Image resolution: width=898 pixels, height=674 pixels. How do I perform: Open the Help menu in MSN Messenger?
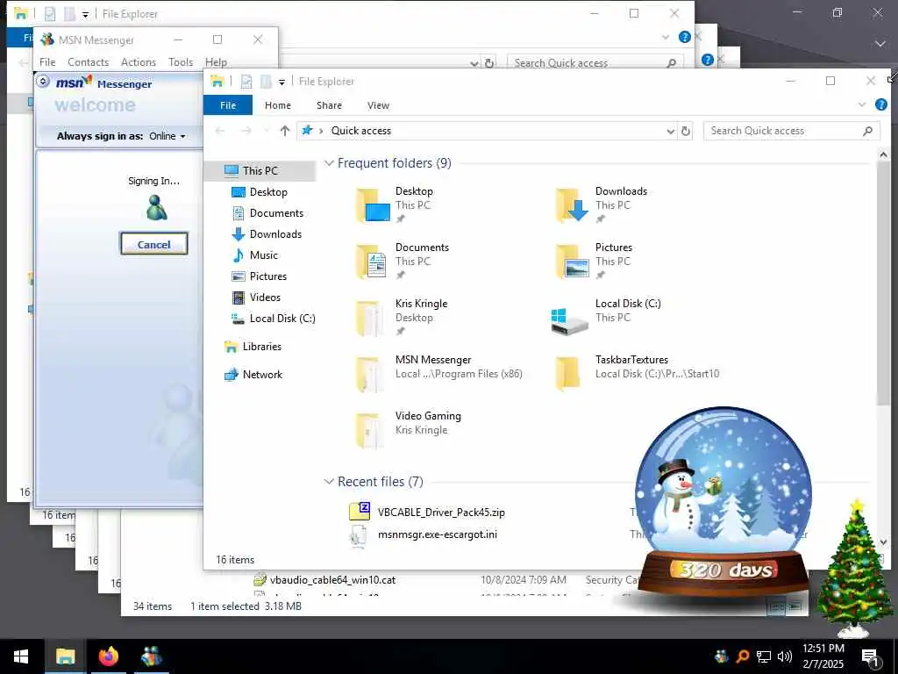(216, 62)
